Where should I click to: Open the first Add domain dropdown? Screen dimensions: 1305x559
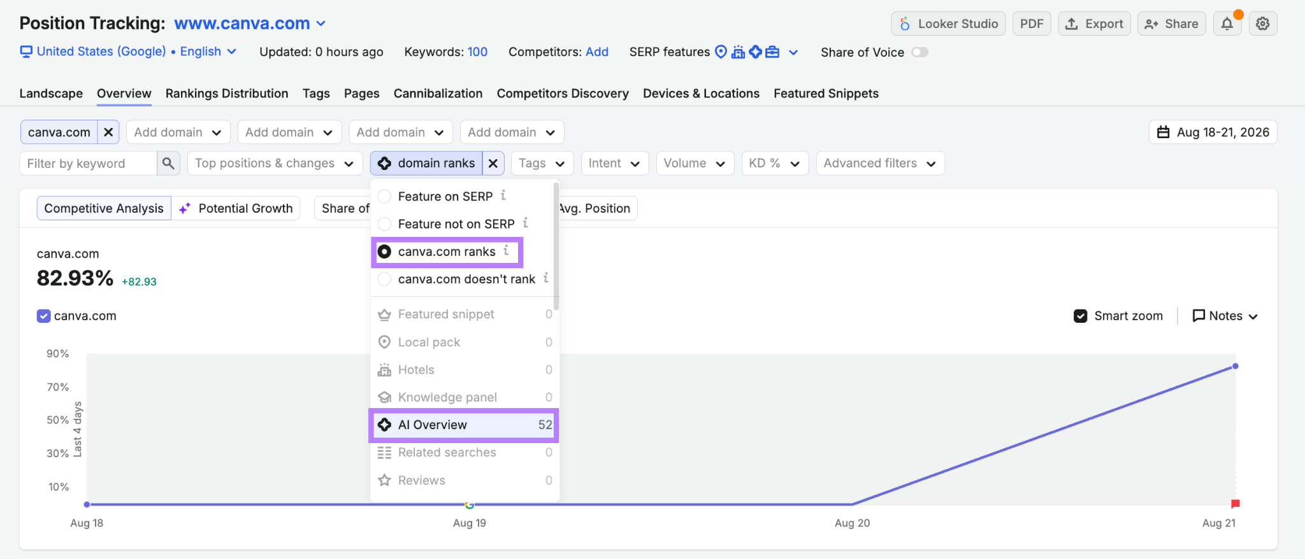[178, 132]
